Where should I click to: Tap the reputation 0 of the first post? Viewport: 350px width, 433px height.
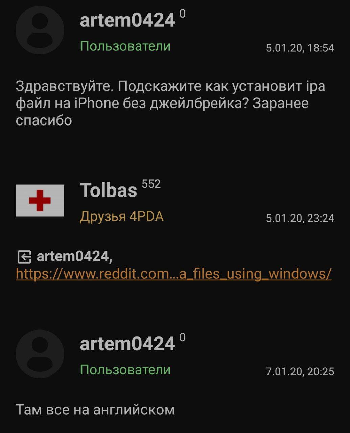click(182, 14)
